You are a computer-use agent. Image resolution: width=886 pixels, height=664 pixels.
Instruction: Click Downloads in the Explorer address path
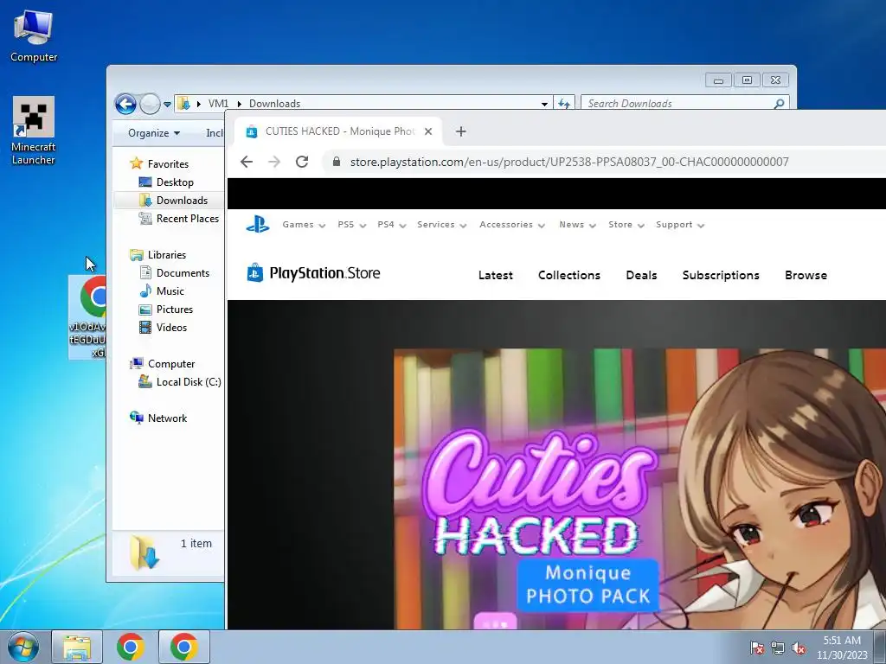(x=274, y=104)
